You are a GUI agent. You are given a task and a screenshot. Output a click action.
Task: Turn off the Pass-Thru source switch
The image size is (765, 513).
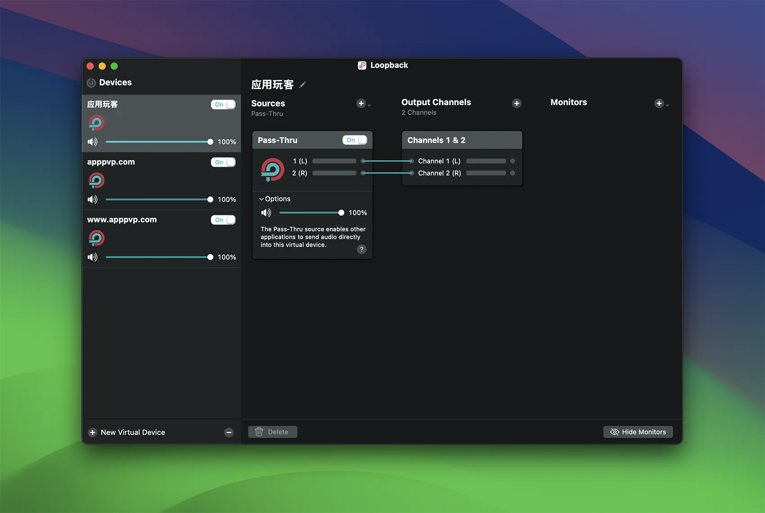(x=355, y=140)
